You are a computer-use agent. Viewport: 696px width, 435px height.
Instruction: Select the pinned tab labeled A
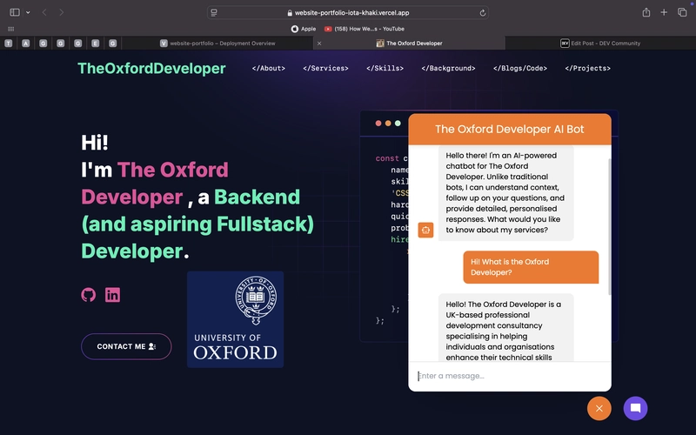click(x=26, y=43)
